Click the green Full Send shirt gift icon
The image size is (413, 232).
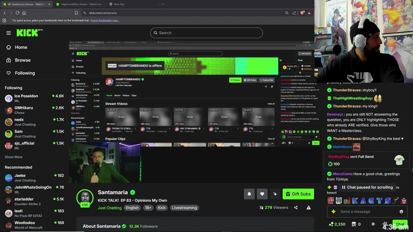click(x=399, y=160)
